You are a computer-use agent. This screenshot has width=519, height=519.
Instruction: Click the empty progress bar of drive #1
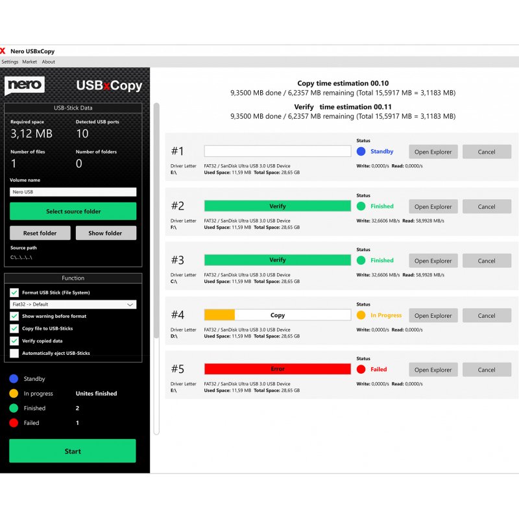point(278,151)
